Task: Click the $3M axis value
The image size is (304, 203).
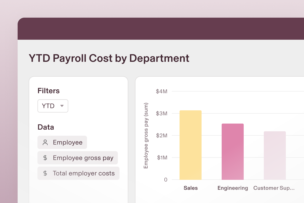Action: pos(161,113)
